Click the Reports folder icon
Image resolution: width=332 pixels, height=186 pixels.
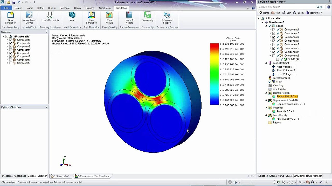point(270,122)
